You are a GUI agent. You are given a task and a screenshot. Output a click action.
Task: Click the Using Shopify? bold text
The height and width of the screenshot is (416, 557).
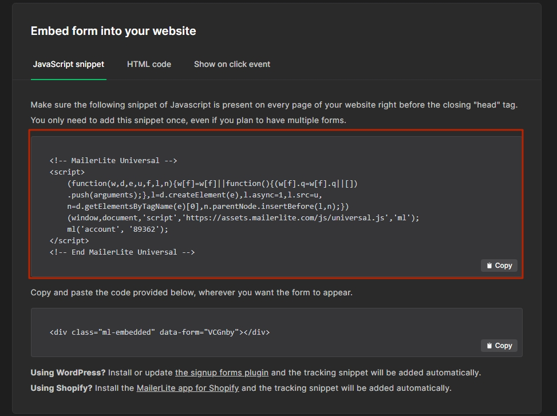[61, 388]
